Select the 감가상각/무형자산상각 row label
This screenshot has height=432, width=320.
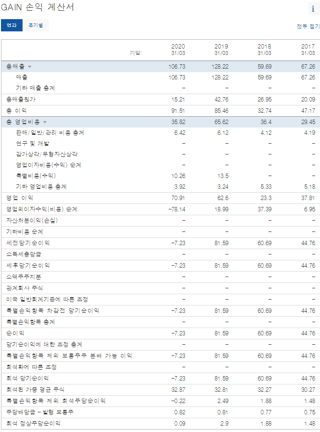click(x=47, y=154)
